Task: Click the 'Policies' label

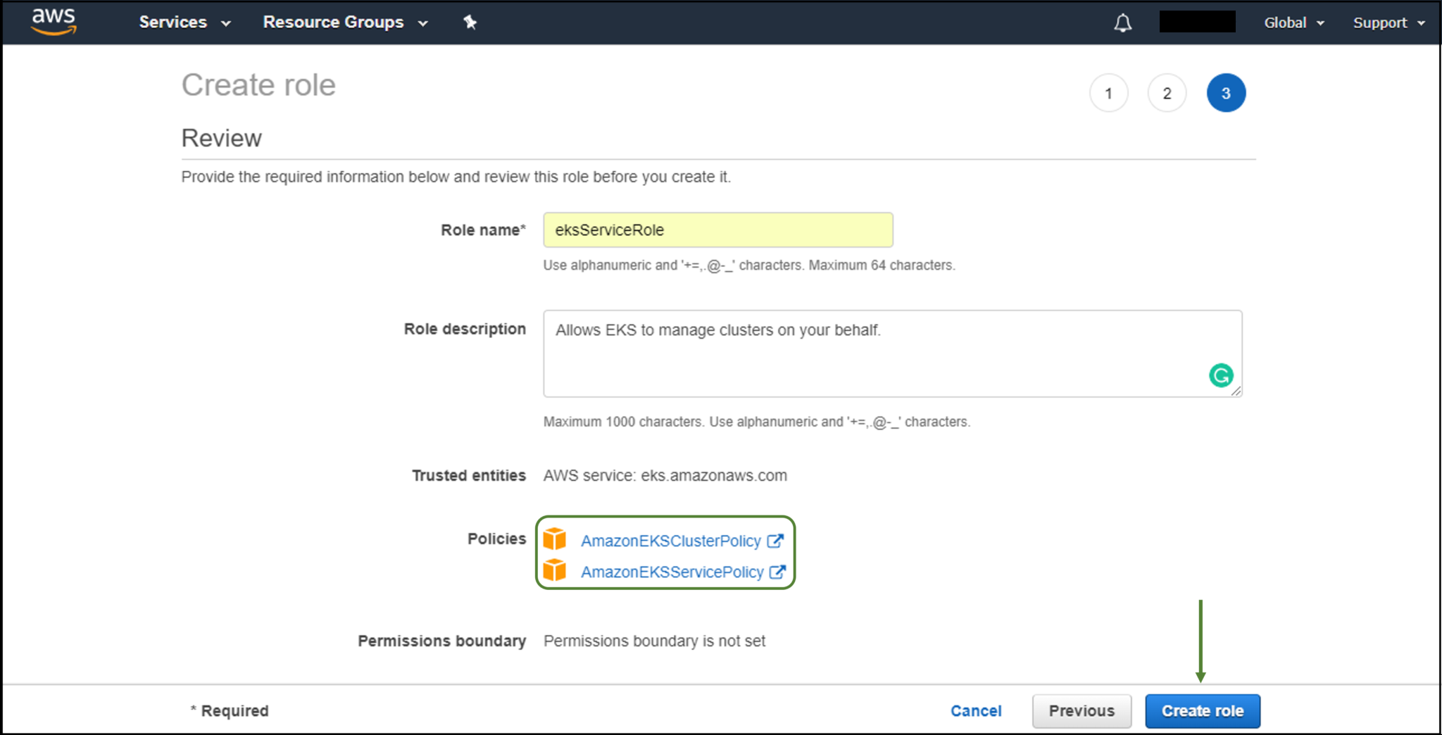Action: click(x=496, y=539)
